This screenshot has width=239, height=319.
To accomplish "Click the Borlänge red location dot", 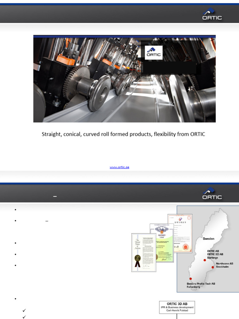I will [x=205, y=260].
